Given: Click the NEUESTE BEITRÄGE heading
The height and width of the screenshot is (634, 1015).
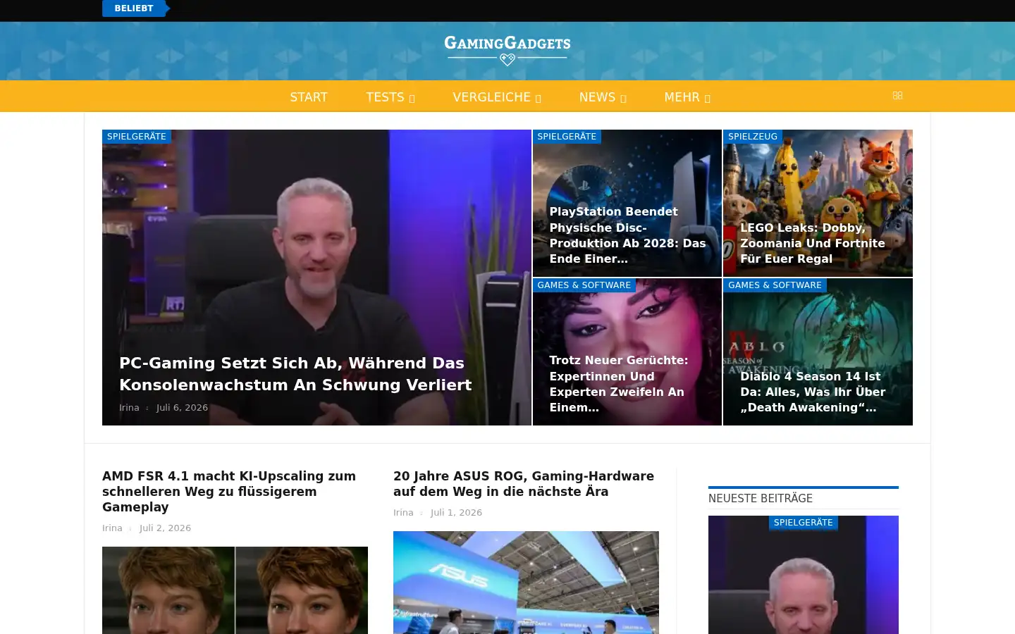Looking at the screenshot, I should (761, 499).
